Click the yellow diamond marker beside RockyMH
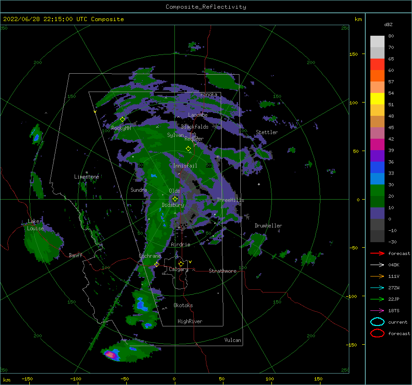 122,119
